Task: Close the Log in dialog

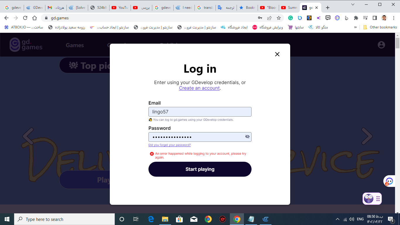Action: 277,54
